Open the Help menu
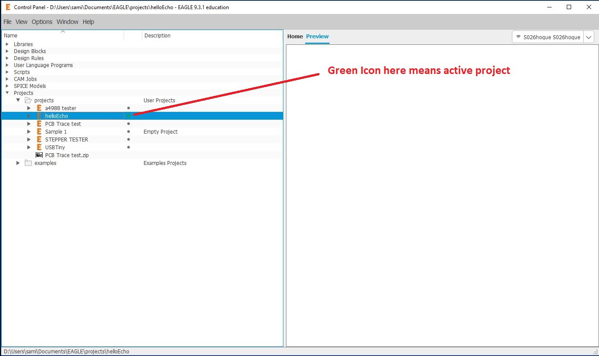This screenshot has width=599, height=356. point(88,22)
